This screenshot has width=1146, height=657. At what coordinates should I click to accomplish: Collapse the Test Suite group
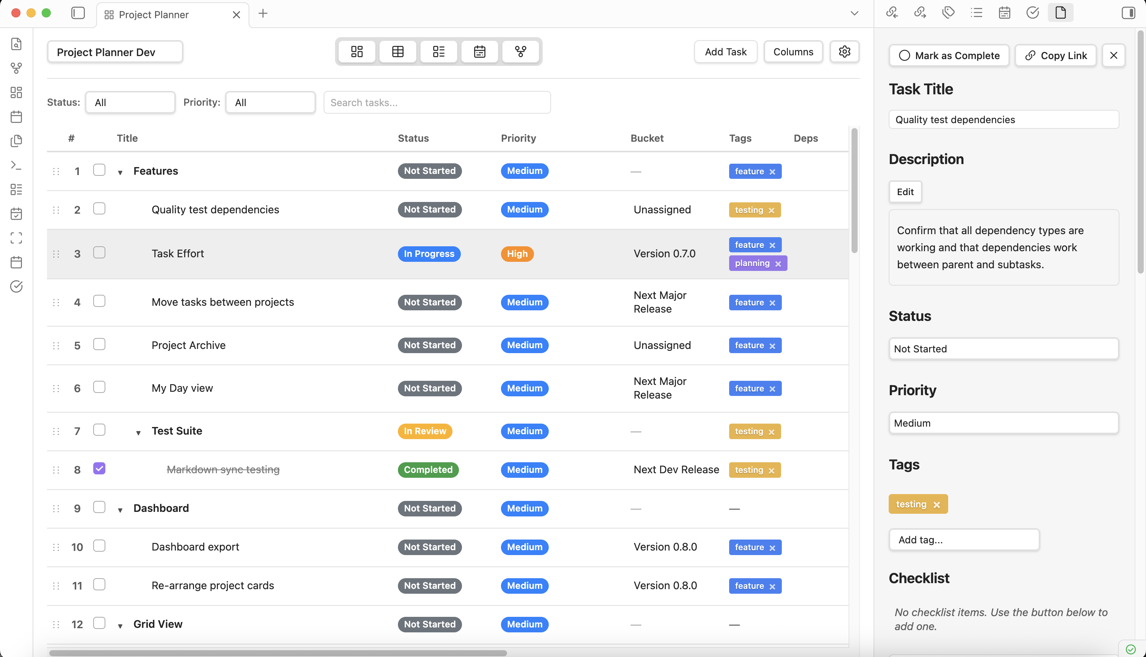138,432
